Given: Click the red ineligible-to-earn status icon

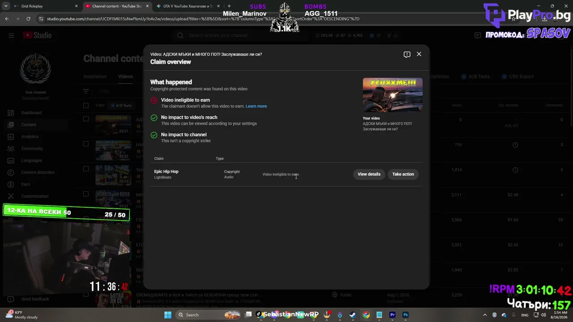Looking at the screenshot, I should (x=154, y=101).
